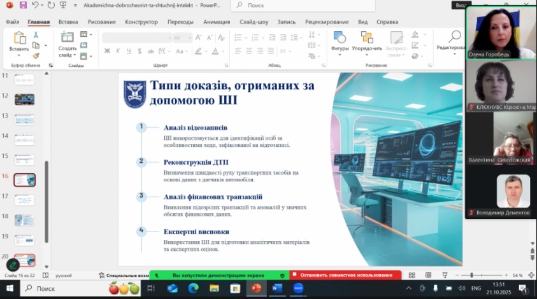Click the Word icon in taskbar
537x299 pixels.
(x=277, y=288)
